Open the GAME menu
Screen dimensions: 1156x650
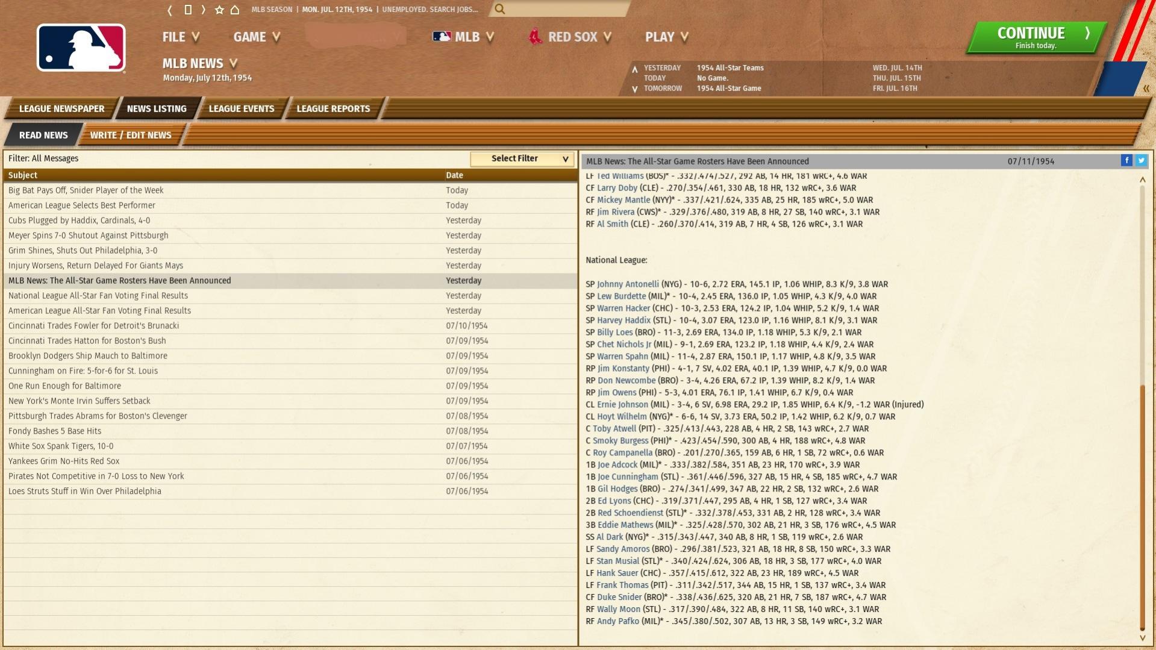click(257, 37)
